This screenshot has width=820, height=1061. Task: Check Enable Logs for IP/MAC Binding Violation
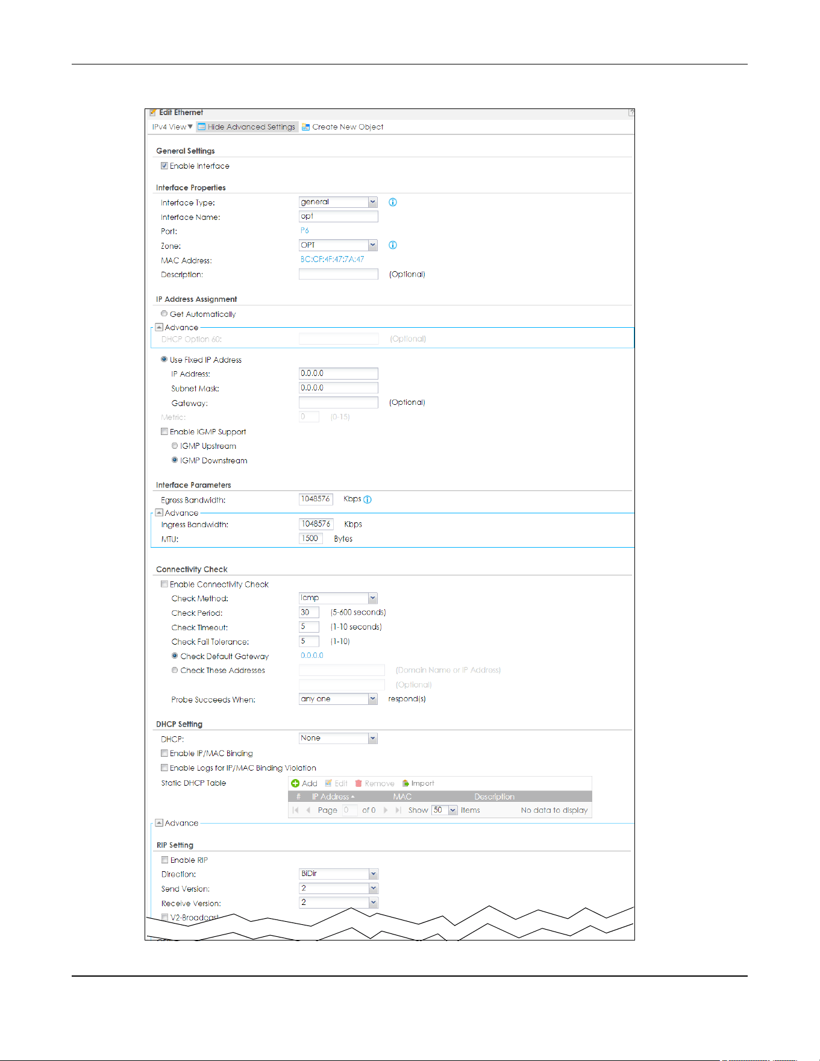[x=164, y=768]
